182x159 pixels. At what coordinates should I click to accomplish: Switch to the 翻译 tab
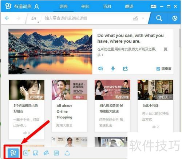(x=129, y=7)
